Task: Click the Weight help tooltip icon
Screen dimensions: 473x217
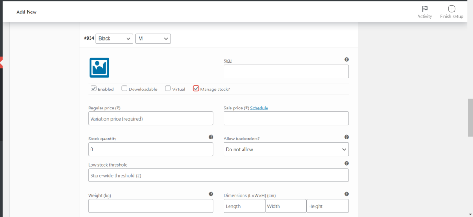Action: pyautogui.click(x=211, y=194)
